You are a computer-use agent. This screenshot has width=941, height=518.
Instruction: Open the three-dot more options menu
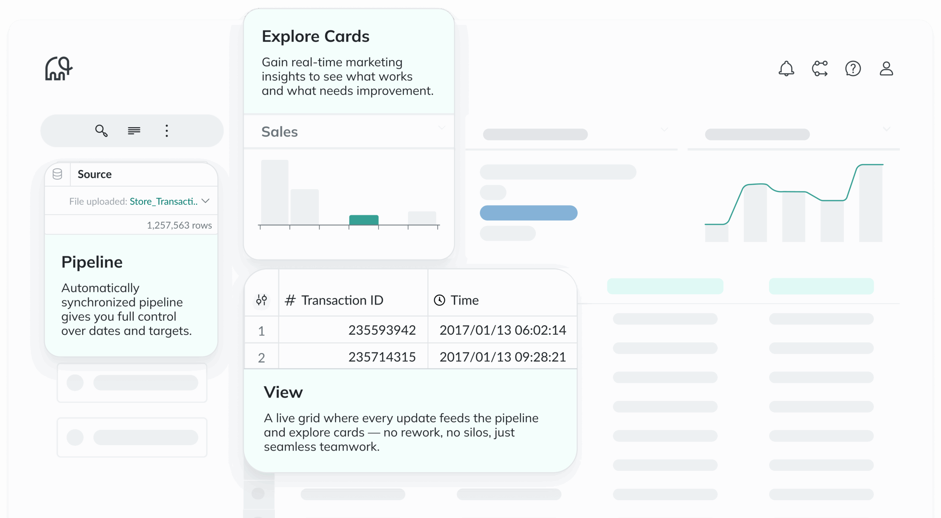(x=167, y=131)
